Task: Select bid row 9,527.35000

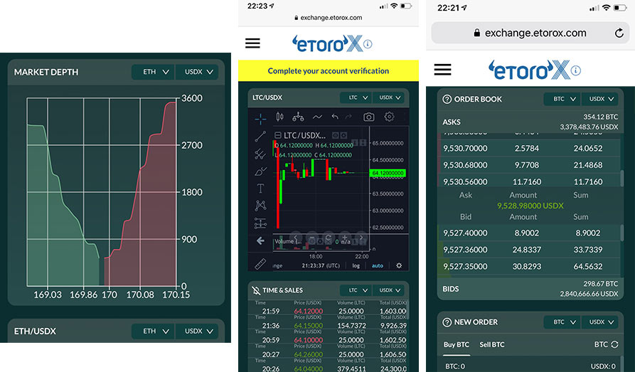Action: coord(529,266)
